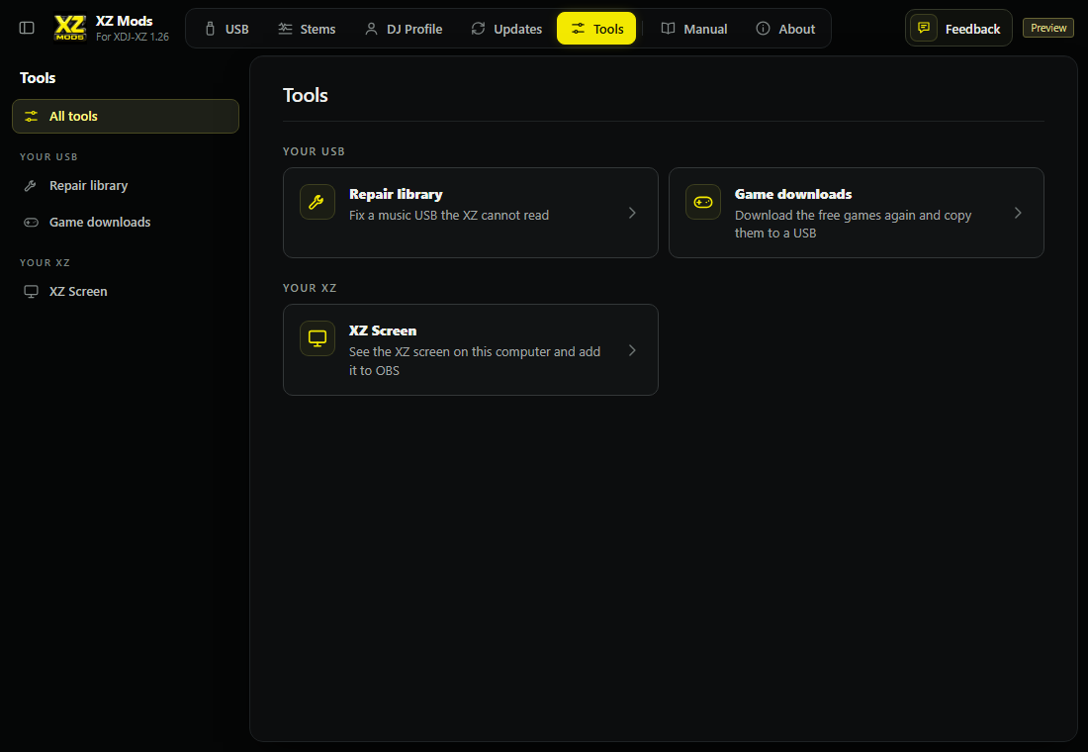1088x752 pixels.
Task: Expand the Game downloads card chevron
Action: 1018,213
